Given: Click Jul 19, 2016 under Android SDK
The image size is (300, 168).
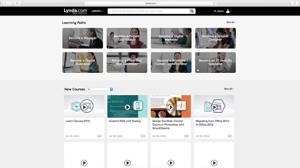Looking at the screenshot, I should [x=116, y=136].
